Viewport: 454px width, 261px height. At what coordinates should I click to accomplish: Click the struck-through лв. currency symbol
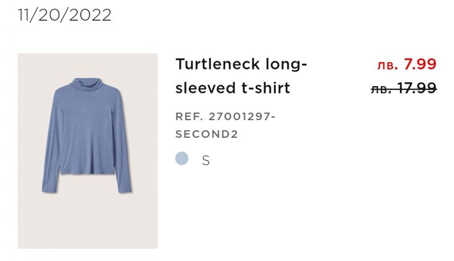(382, 89)
